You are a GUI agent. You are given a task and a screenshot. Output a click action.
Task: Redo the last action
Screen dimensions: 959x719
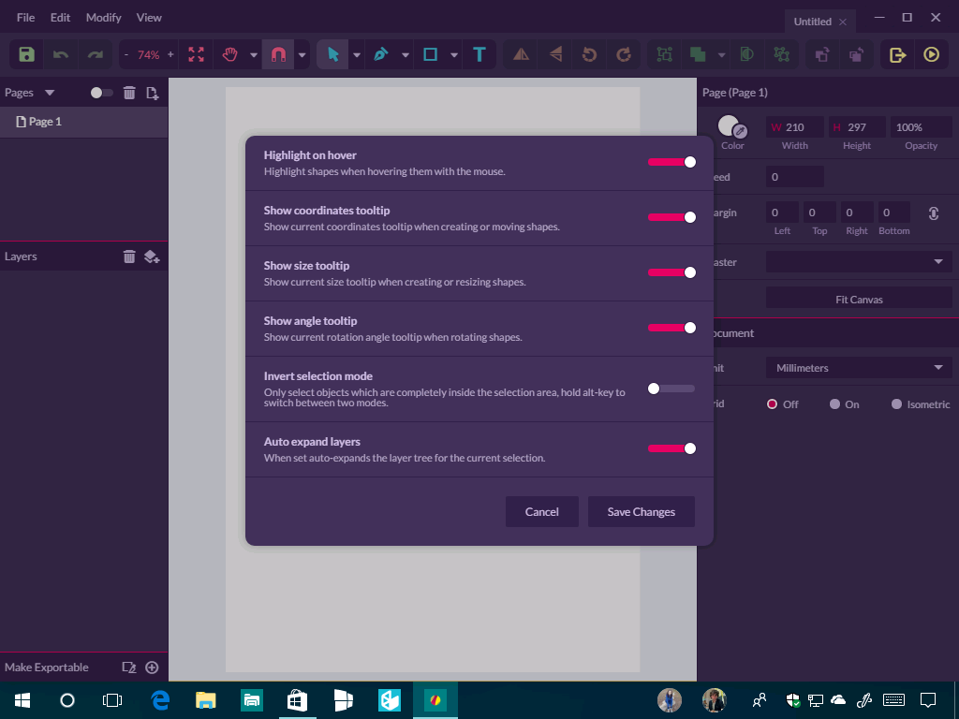pos(95,54)
